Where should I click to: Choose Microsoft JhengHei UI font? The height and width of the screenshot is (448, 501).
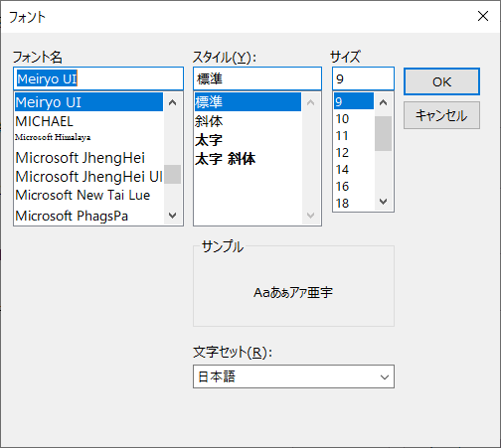pos(89,177)
